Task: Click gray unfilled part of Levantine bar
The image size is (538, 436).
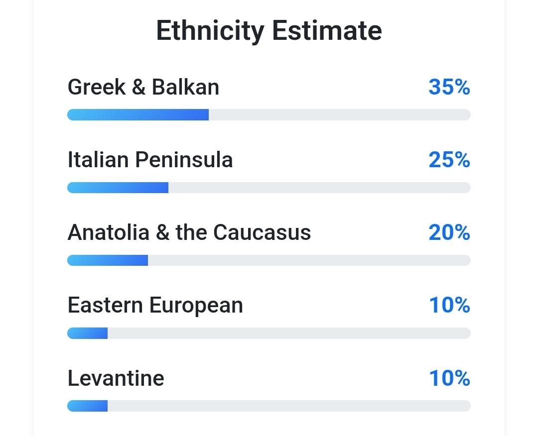Action: pos(289,406)
